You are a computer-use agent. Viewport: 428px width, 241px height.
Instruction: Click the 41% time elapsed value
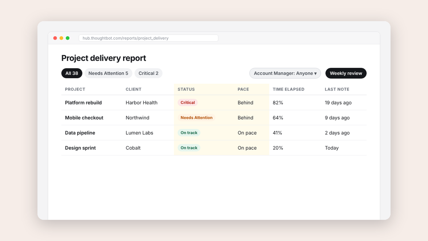277,133
